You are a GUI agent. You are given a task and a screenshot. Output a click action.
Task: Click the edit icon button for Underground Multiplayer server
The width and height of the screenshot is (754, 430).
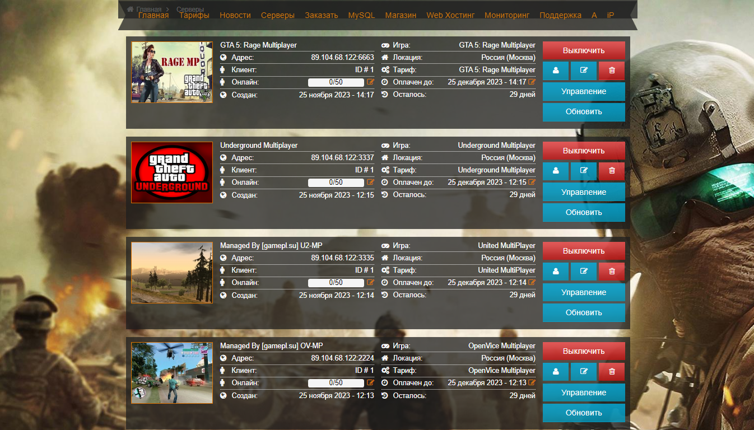click(584, 171)
